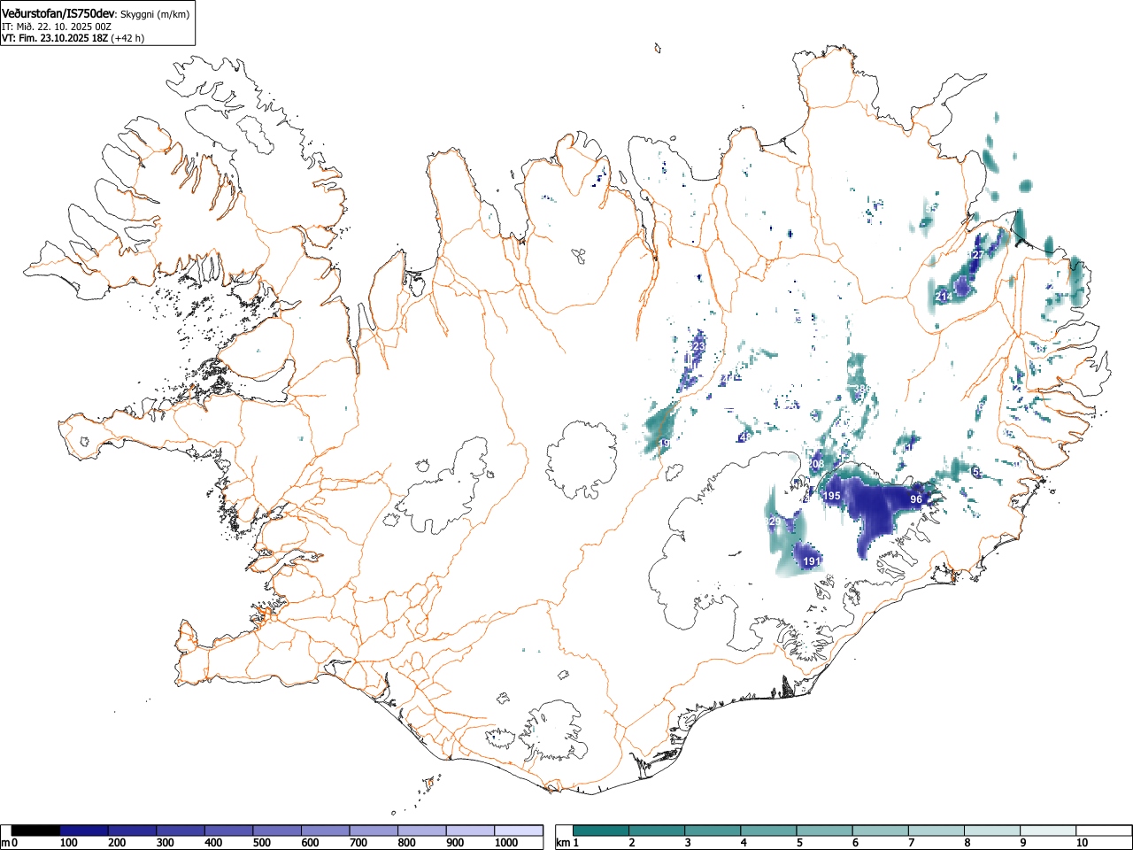Pick the 8–9 km legend swatch
The height and width of the screenshot is (850, 1133).
[991, 831]
